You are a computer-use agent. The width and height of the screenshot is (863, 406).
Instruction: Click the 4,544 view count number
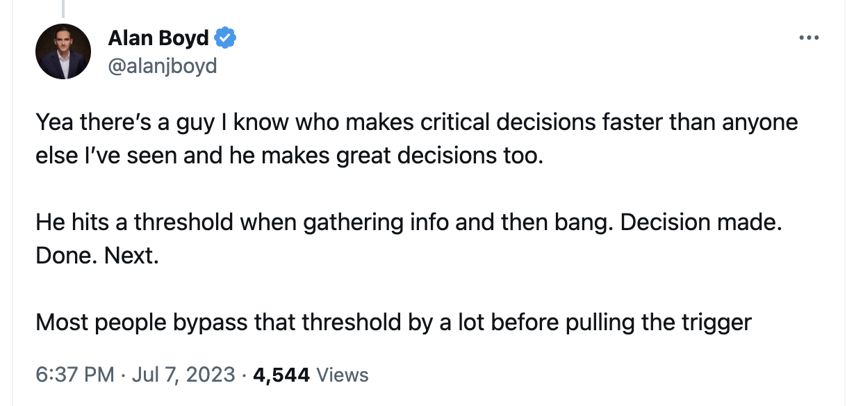(281, 375)
